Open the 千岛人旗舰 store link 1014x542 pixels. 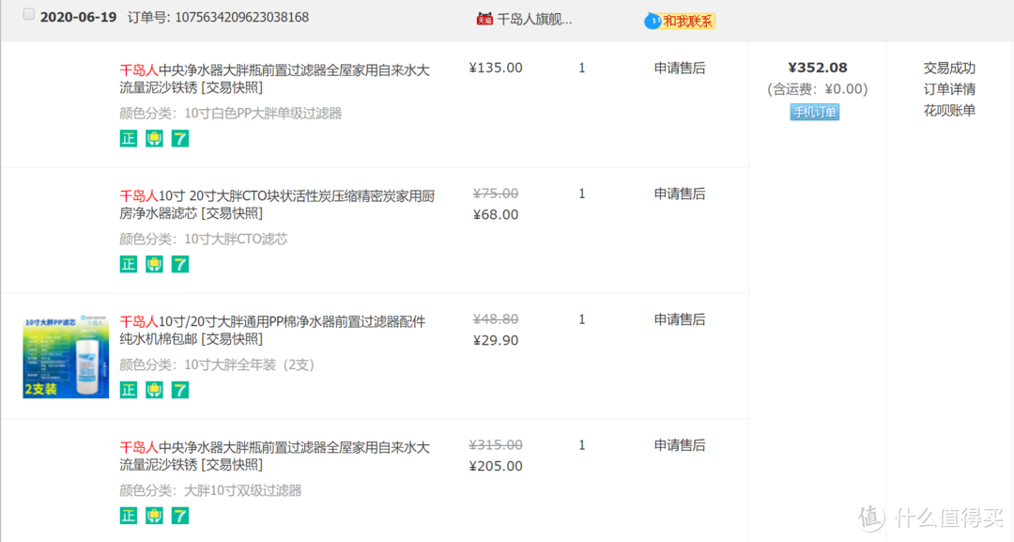pyautogui.click(x=534, y=18)
